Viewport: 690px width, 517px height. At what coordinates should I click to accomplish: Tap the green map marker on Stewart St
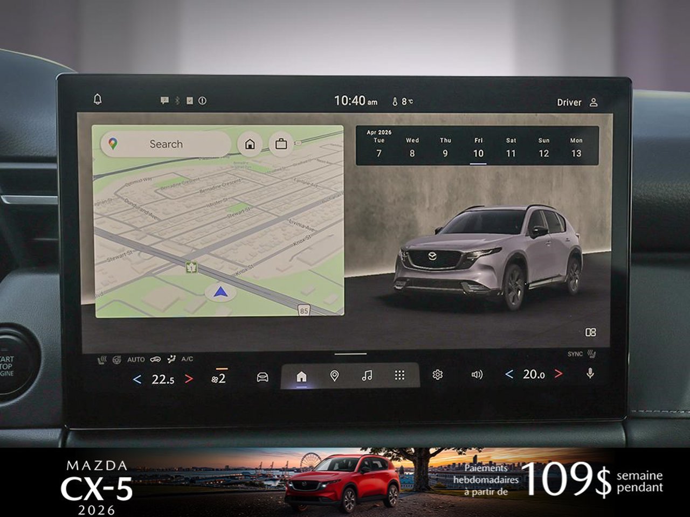point(191,267)
